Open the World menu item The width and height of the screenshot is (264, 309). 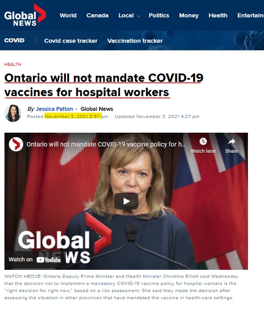(68, 16)
